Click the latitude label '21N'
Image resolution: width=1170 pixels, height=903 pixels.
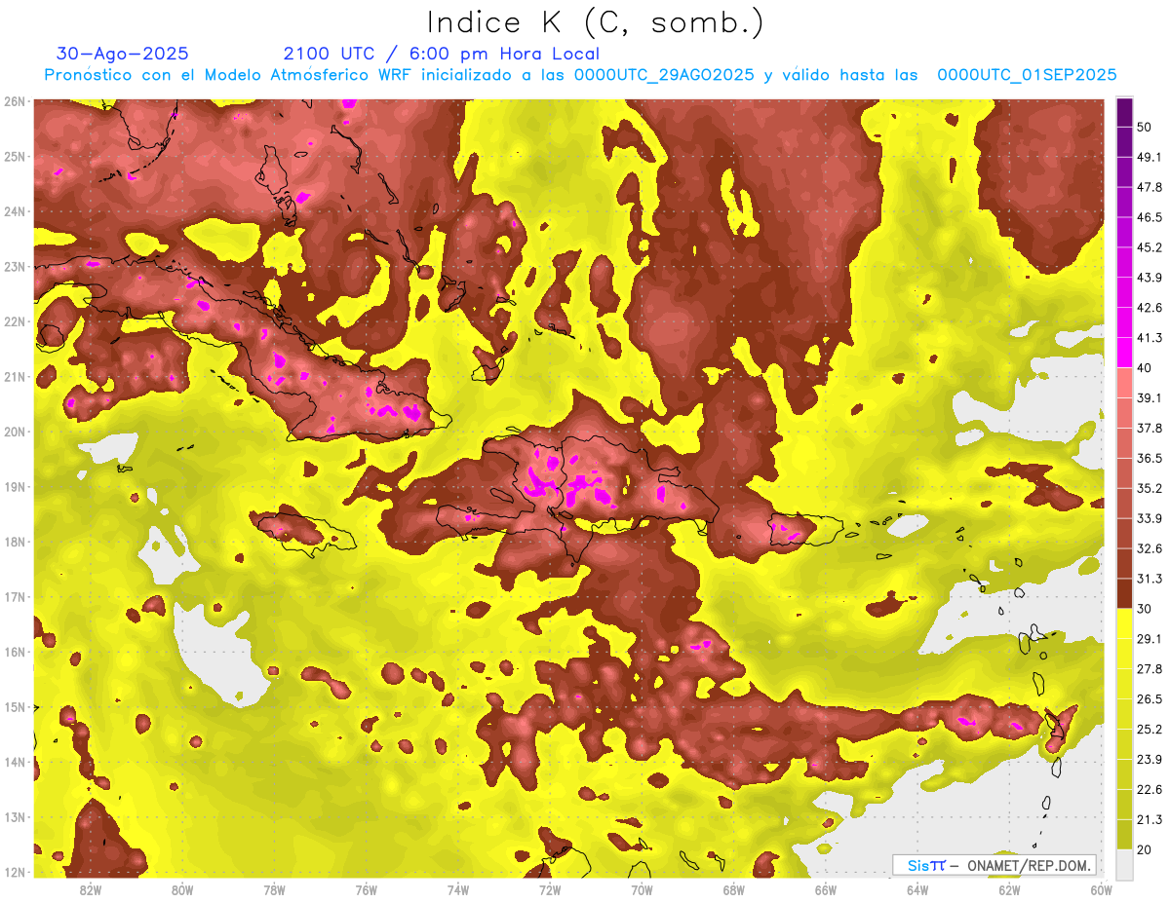tap(15, 377)
